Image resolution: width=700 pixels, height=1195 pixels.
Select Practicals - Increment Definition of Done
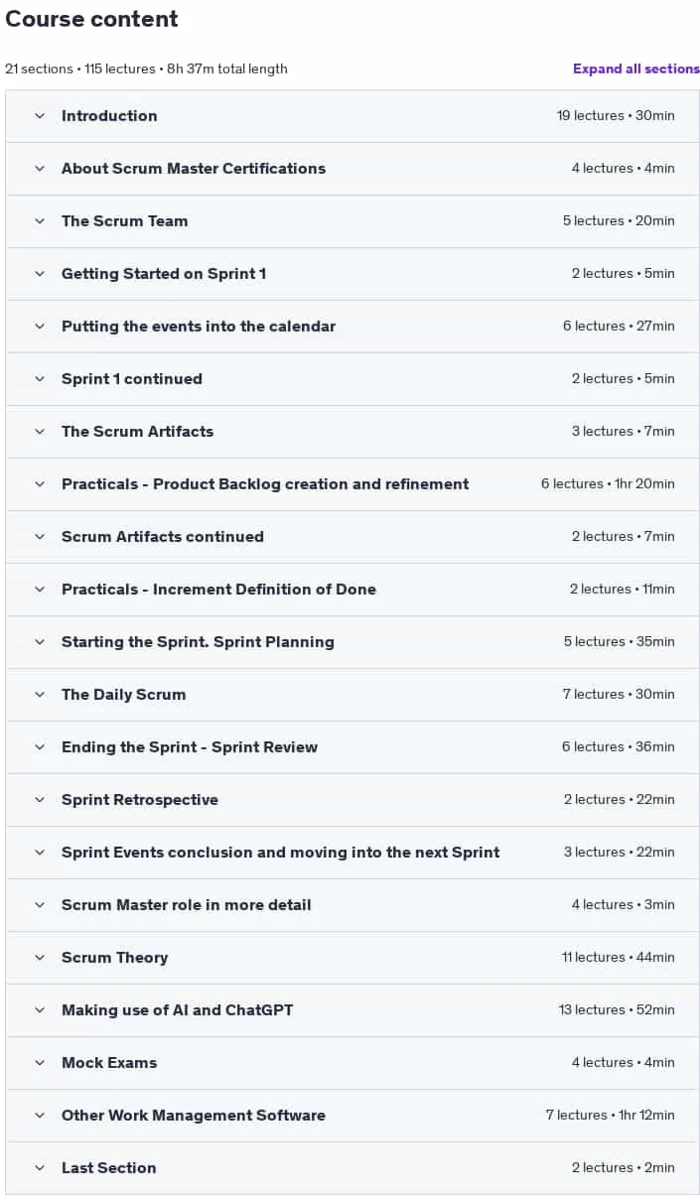pyautogui.click(x=352, y=589)
